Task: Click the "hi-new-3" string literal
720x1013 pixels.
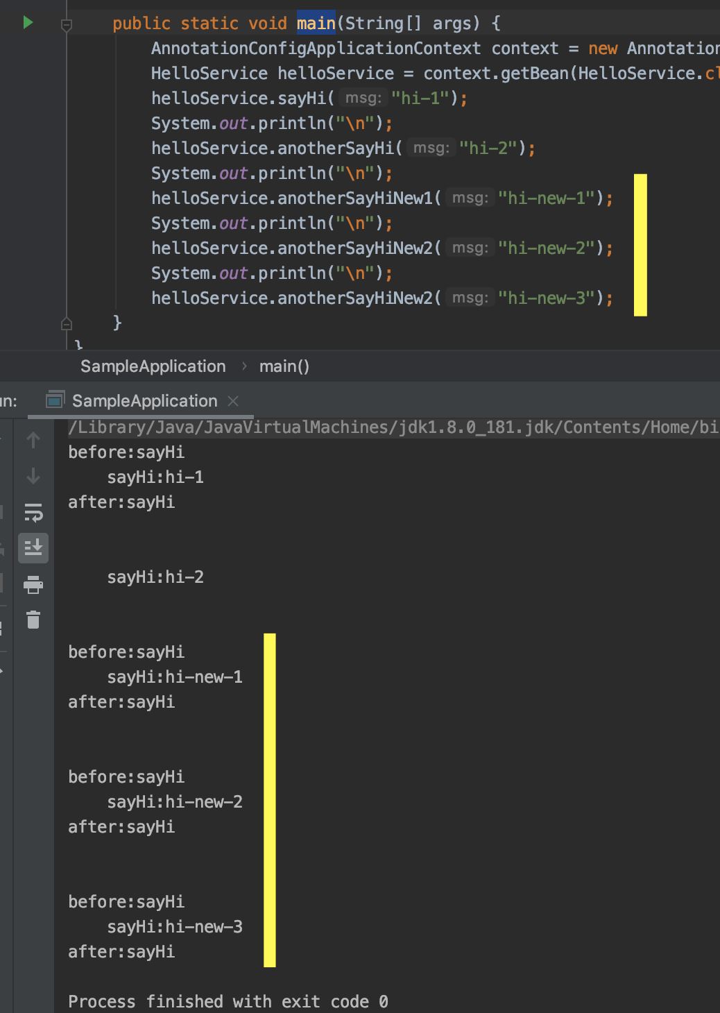Action: point(546,298)
